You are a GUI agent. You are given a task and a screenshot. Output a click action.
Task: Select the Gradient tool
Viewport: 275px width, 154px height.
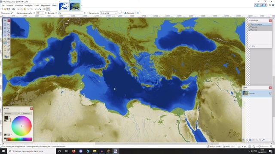coord(9,39)
